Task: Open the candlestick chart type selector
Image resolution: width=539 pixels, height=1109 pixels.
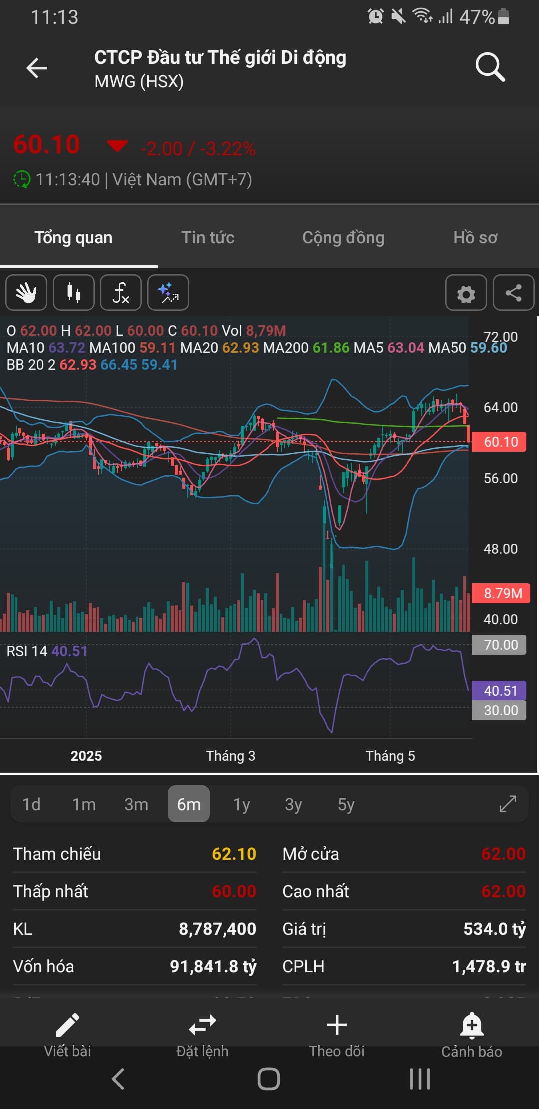Action: click(74, 293)
